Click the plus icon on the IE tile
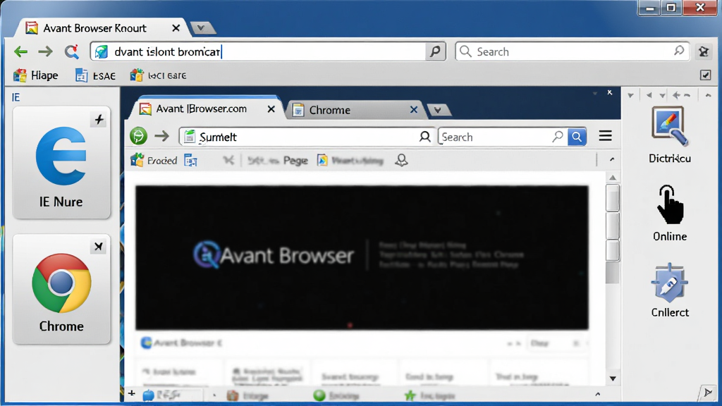Image resolution: width=722 pixels, height=406 pixels. click(x=99, y=120)
